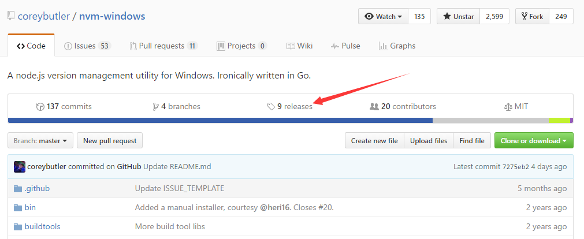Switch to the Pull requests tab
This screenshot has height=239, width=584.
click(x=163, y=46)
